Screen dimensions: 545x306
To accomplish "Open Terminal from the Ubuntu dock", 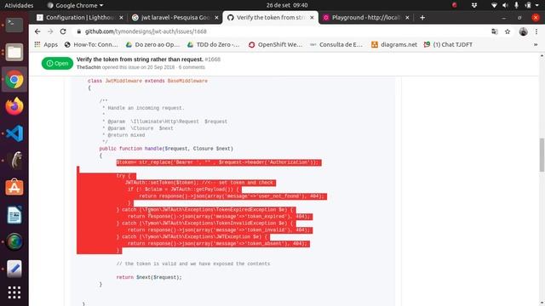I will tap(14, 25).
